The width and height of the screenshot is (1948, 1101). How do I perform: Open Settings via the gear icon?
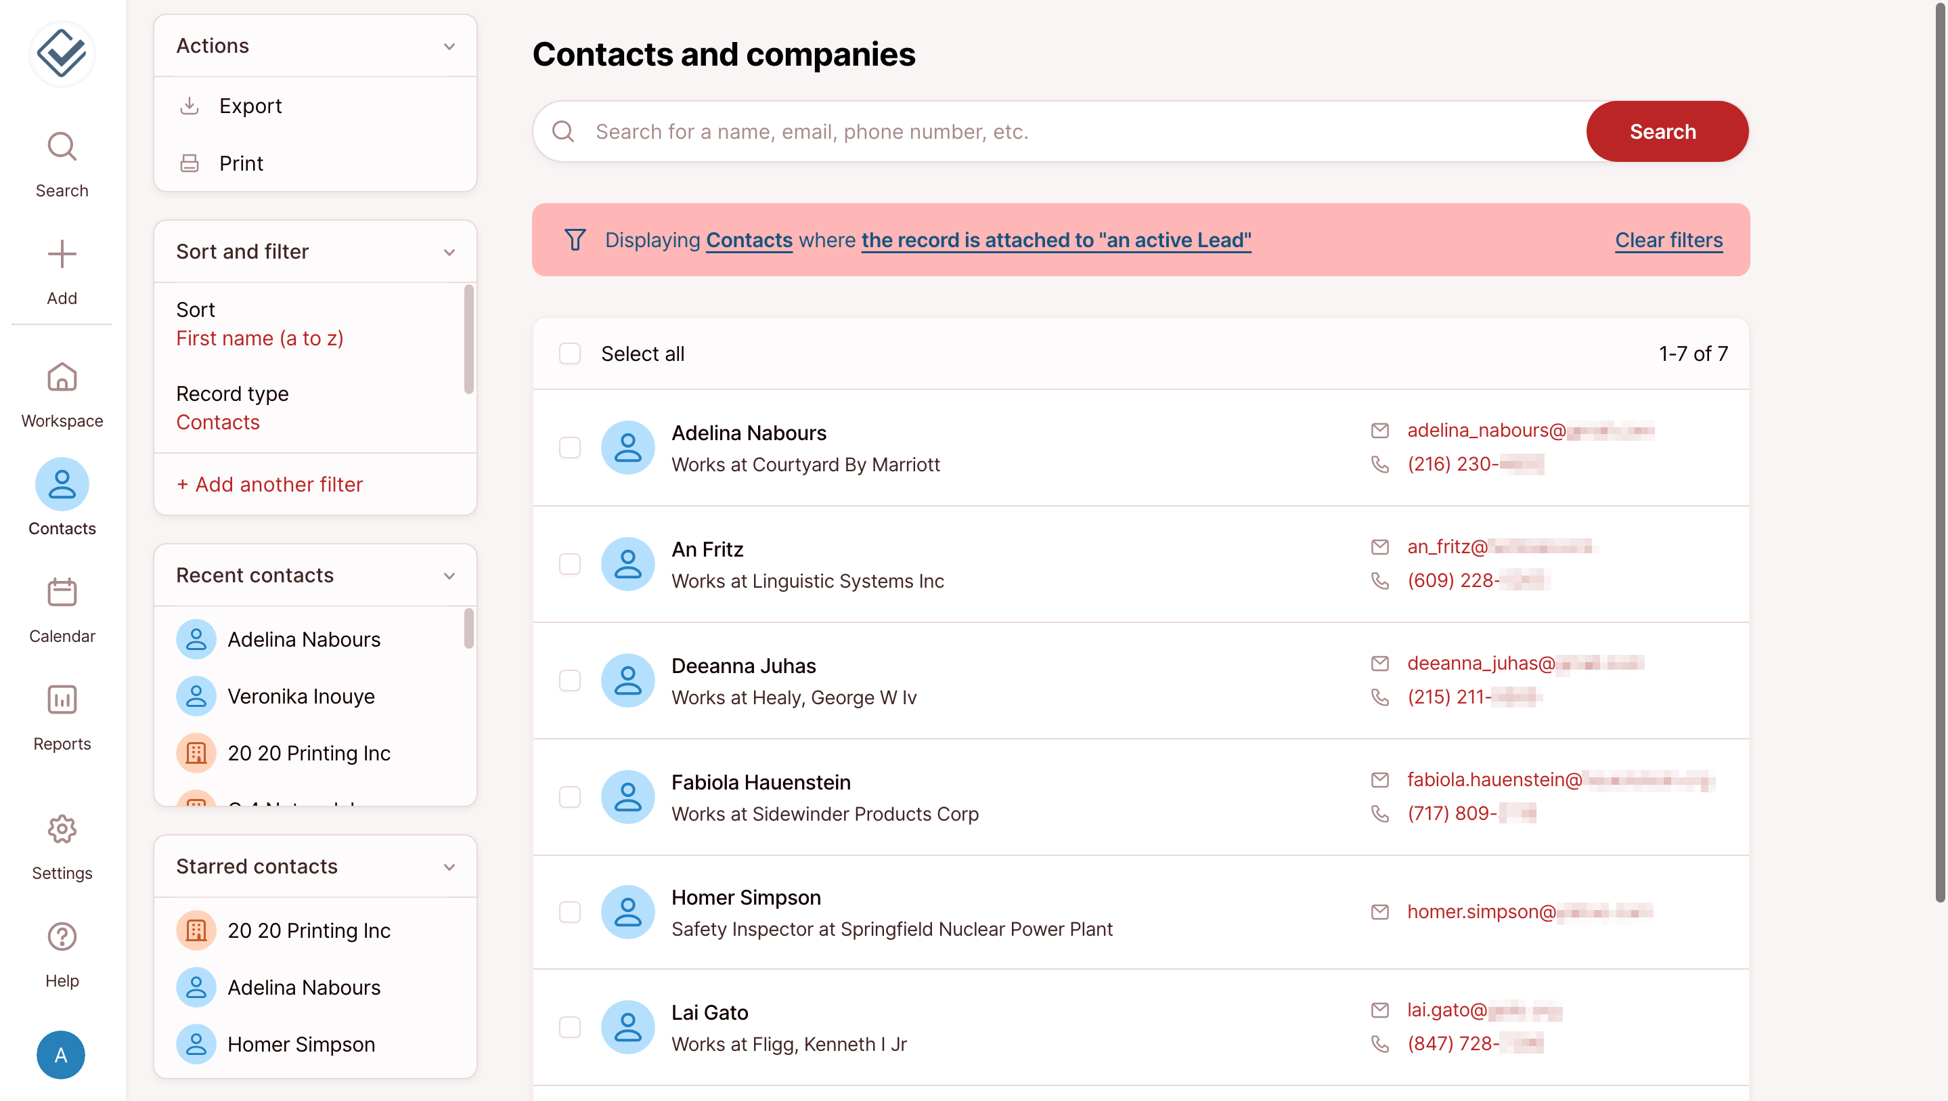[x=62, y=829]
